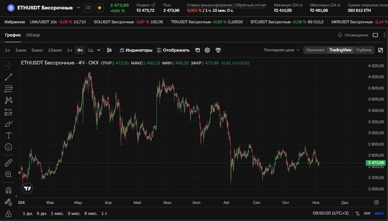This screenshot has width=388, height=221.
Task: Activate the ruler measure tool
Action: pos(8,163)
